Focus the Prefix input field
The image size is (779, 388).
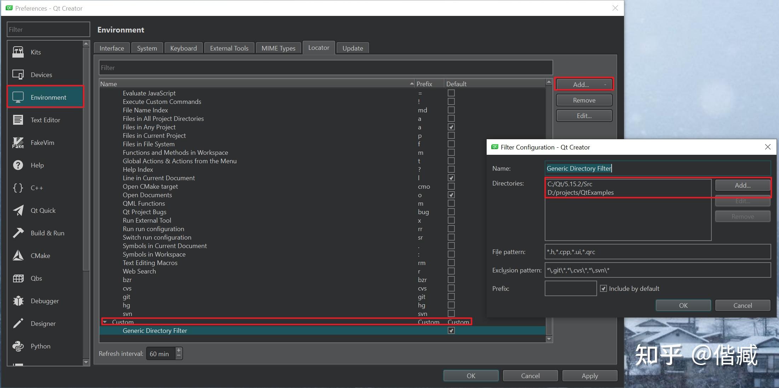(571, 288)
